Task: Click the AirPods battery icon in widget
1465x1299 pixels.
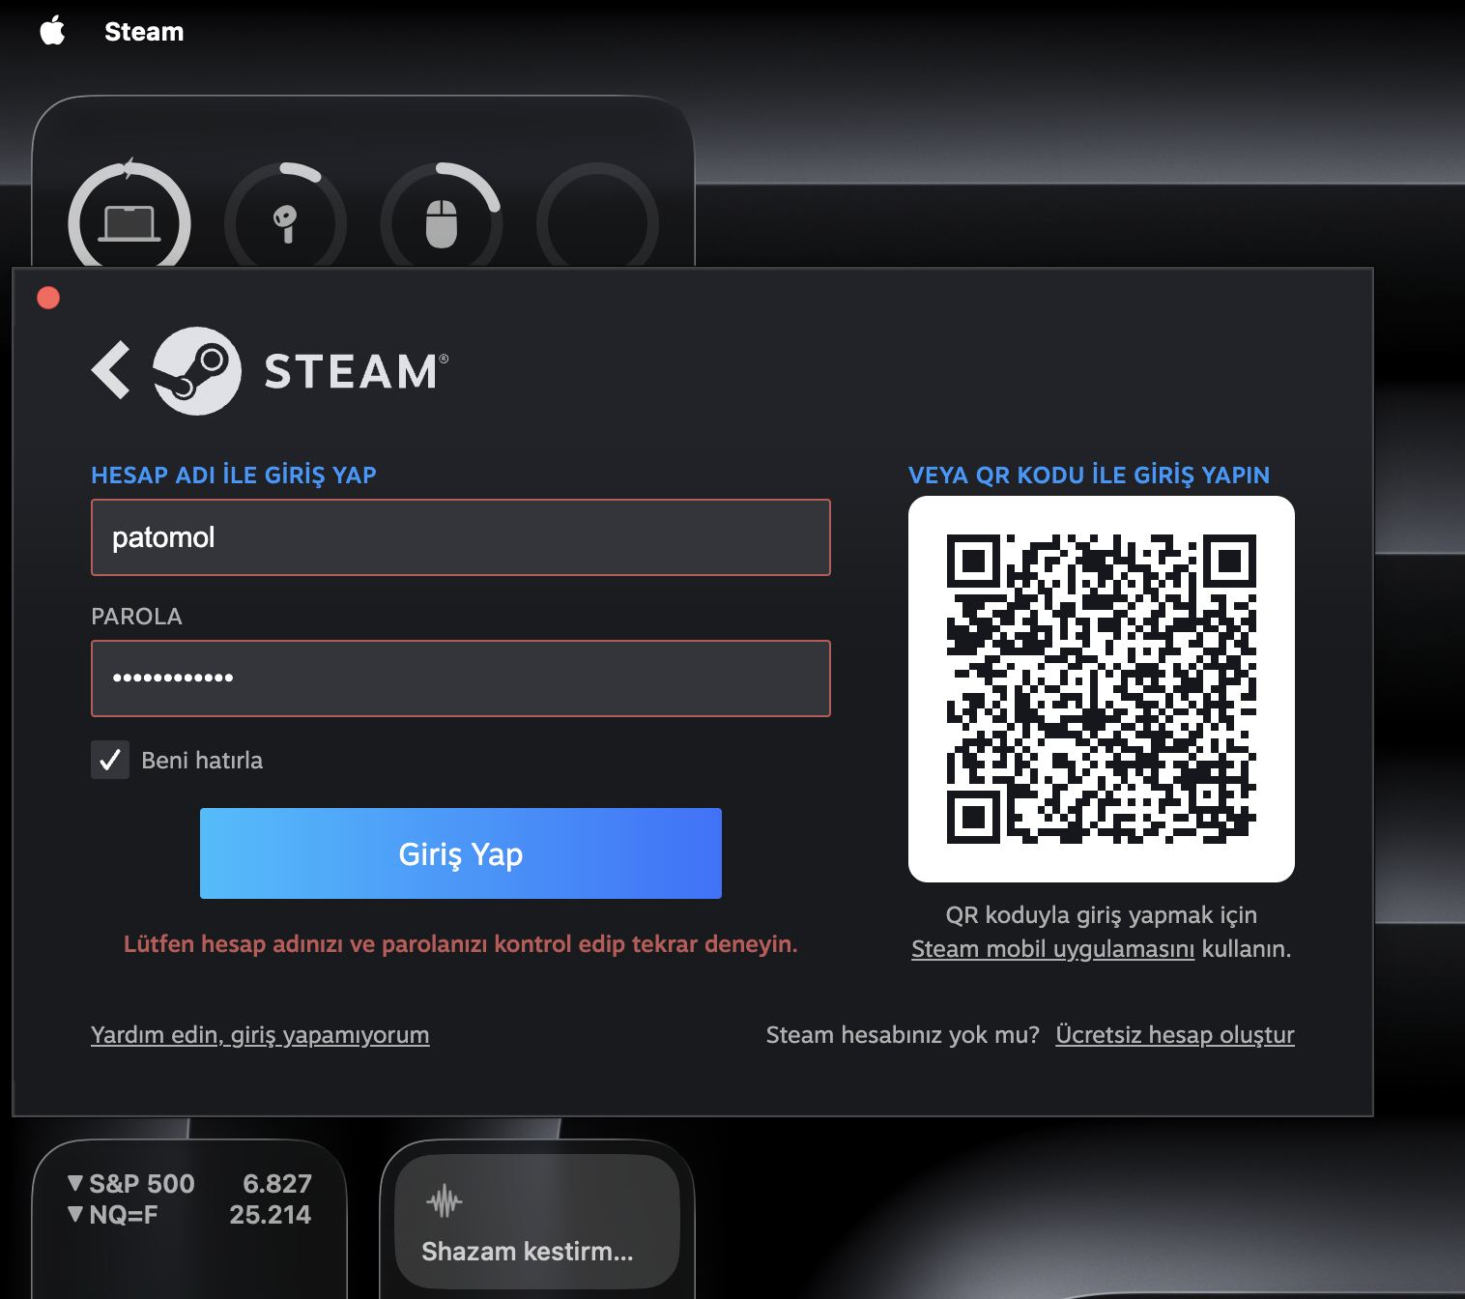Action: point(285,223)
